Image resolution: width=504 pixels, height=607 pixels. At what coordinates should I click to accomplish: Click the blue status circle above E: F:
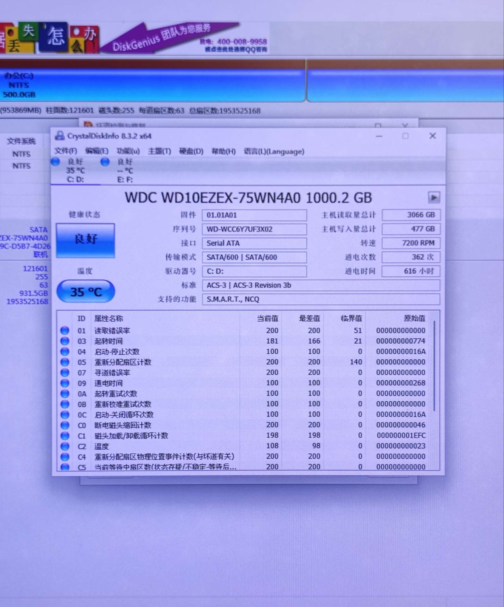105,162
